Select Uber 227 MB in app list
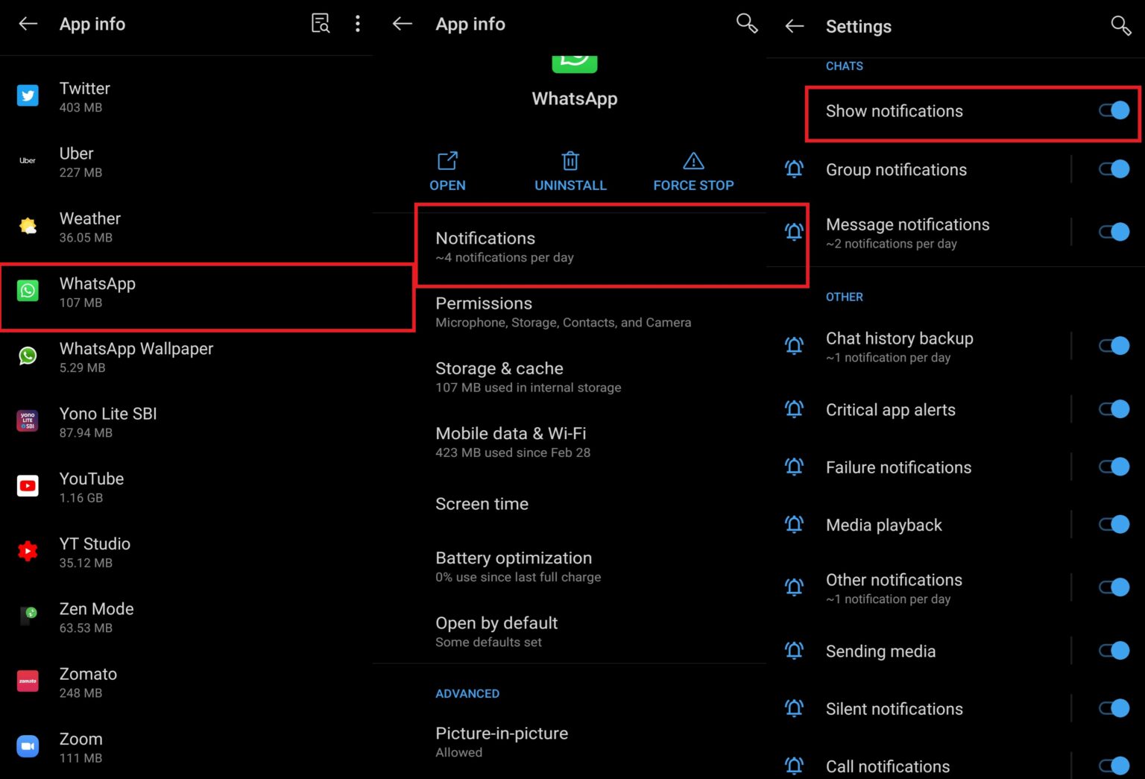This screenshot has height=779, width=1145. pyautogui.click(x=186, y=162)
